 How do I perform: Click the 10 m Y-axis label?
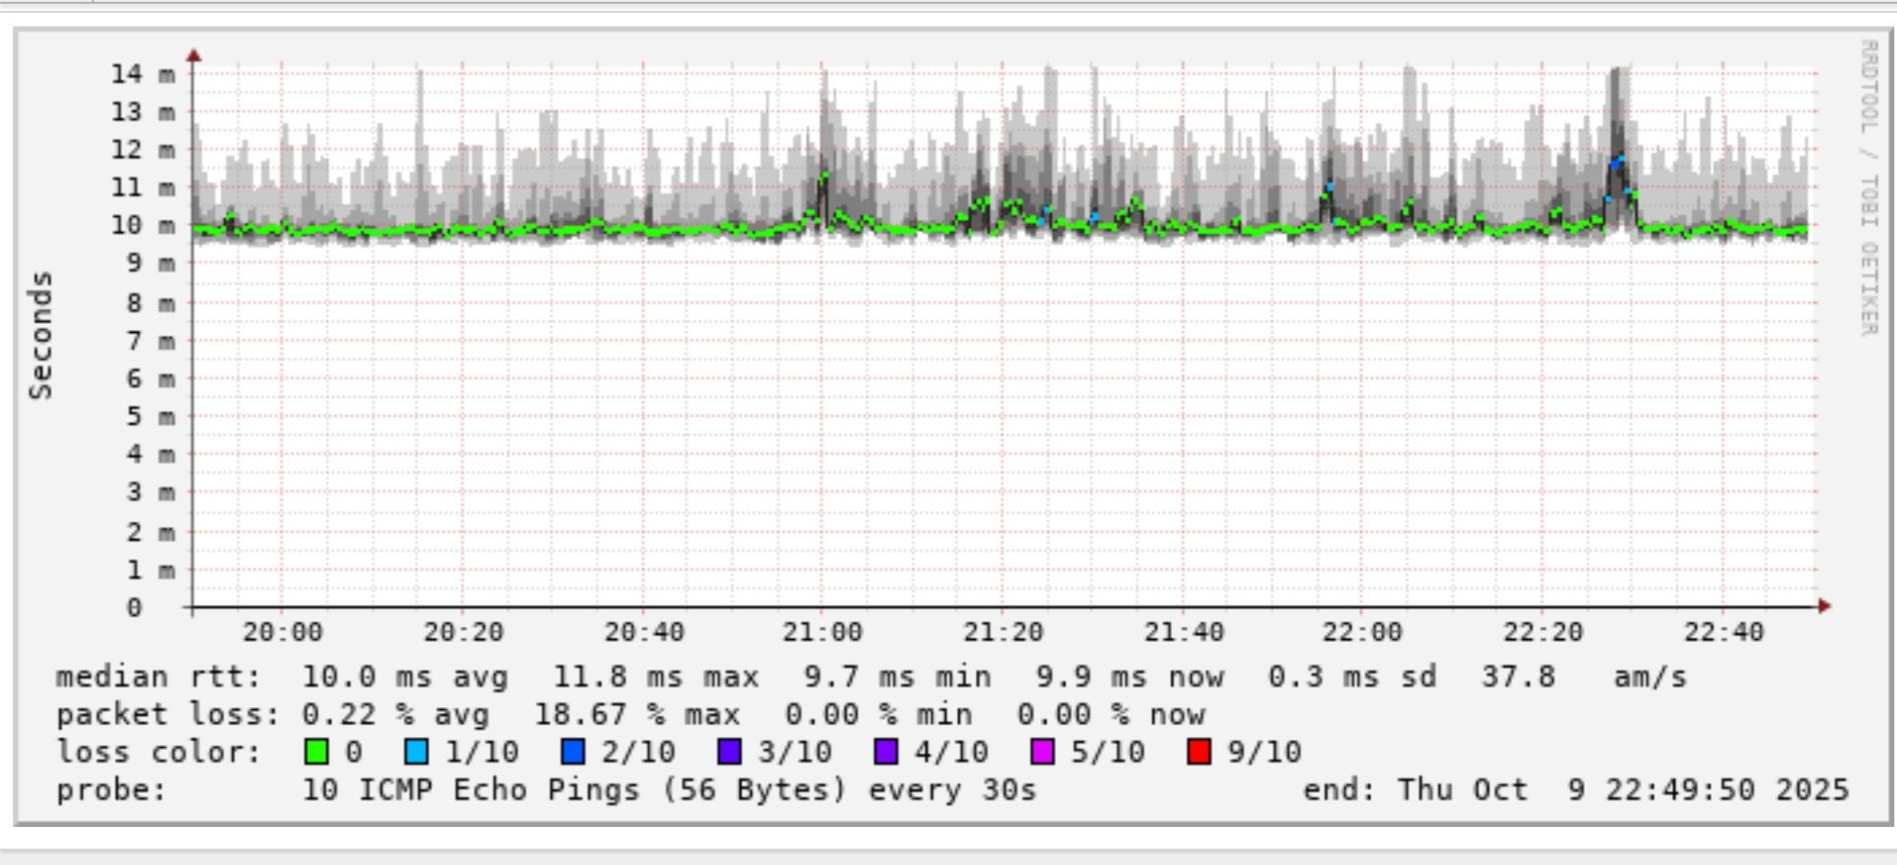coord(143,225)
